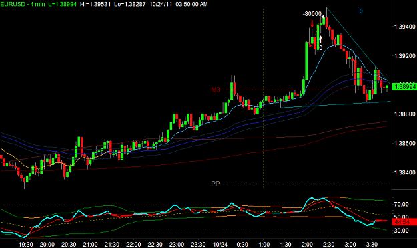Click the Hi=1.39531 high value
The height and width of the screenshot is (248, 417).
(95, 4)
